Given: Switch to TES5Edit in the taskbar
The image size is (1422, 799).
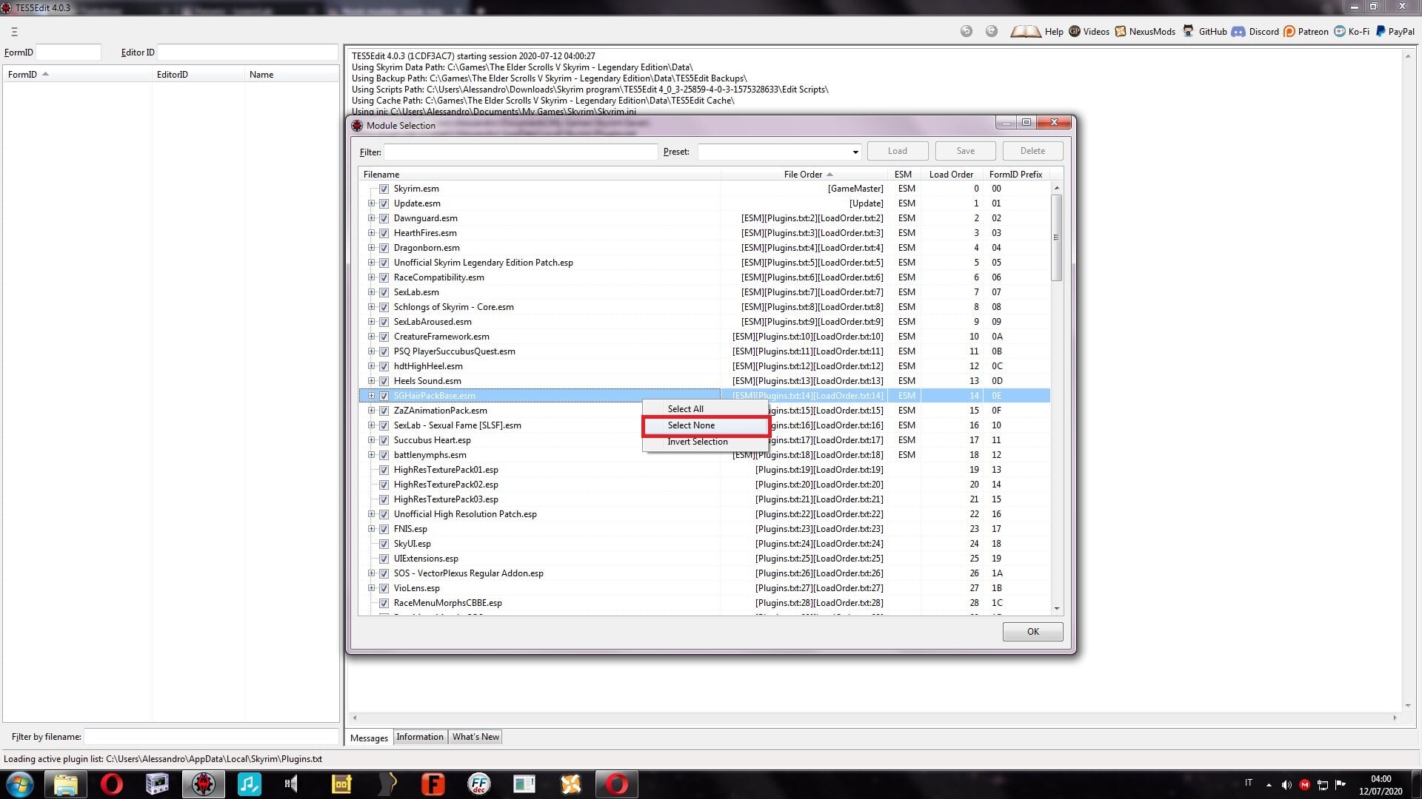Looking at the screenshot, I should click(x=204, y=784).
